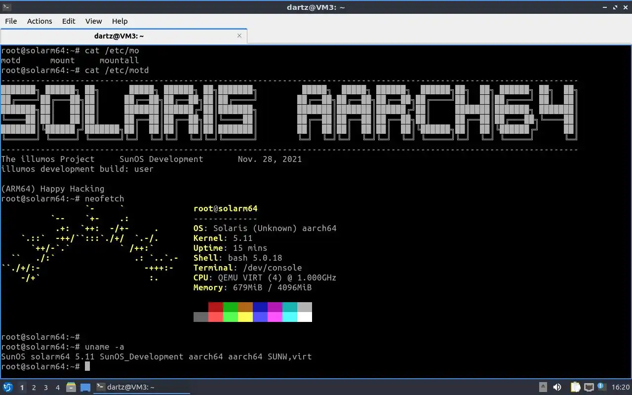632x395 pixels.
Task: Click the bright magenta swatch in neofetch palette
Action: 275,317
